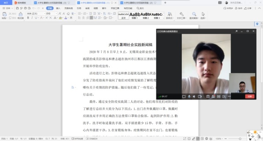Screen dimensions: 263x141
Task: Open the View ribbon tab
Action: [x=96, y=8]
